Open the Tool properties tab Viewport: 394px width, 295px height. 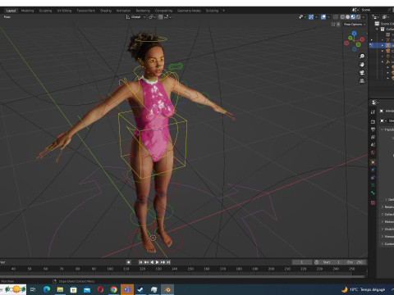[x=373, y=112]
